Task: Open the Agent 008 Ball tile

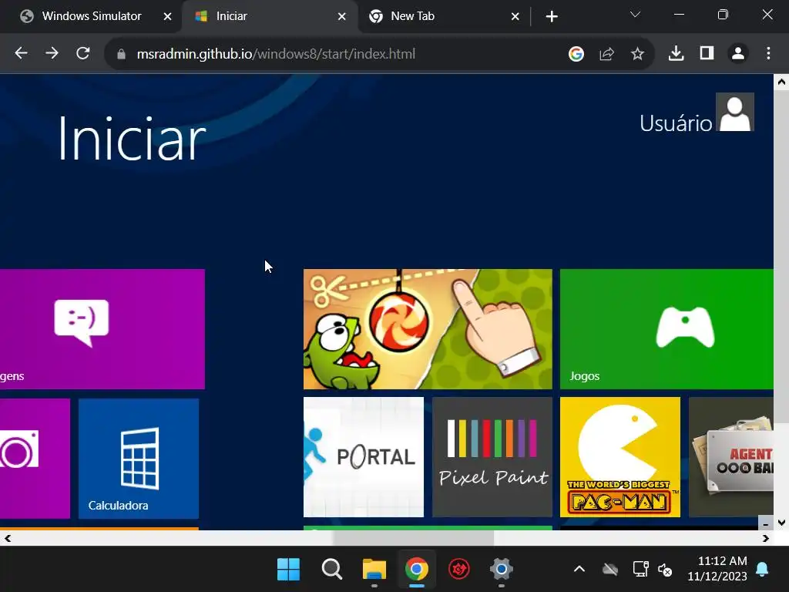Action: pos(730,457)
